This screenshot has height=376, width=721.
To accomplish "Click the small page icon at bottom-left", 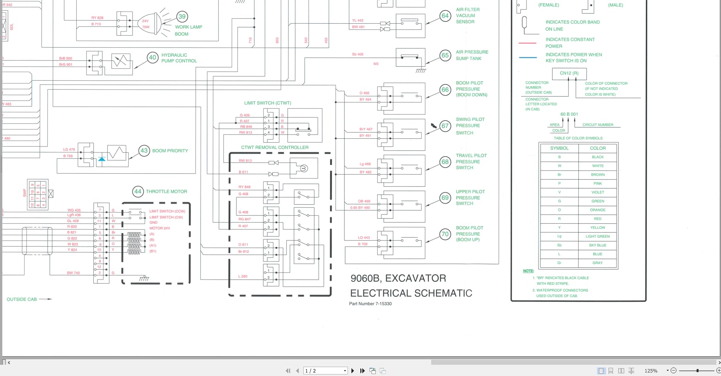I will click(3, 362).
